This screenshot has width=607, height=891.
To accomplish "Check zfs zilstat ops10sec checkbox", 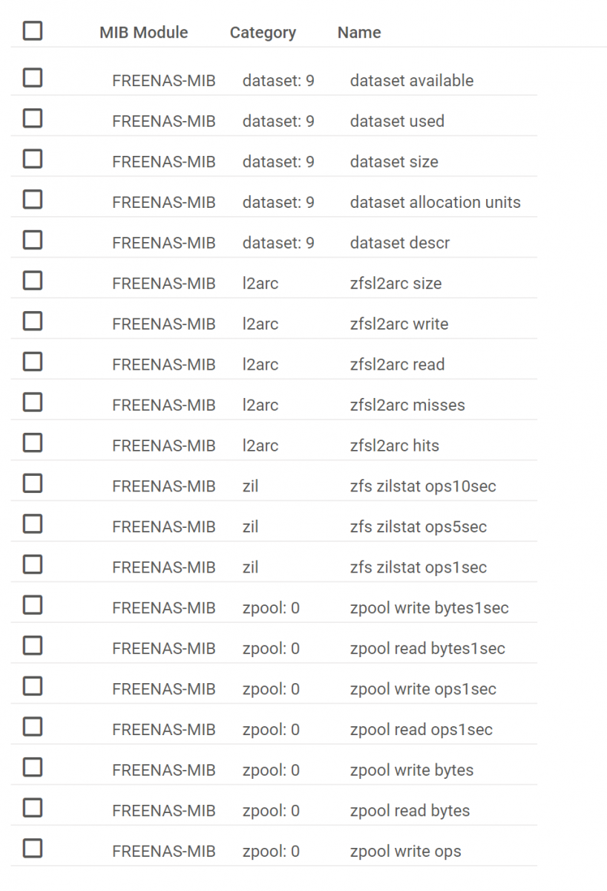I will (33, 483).
